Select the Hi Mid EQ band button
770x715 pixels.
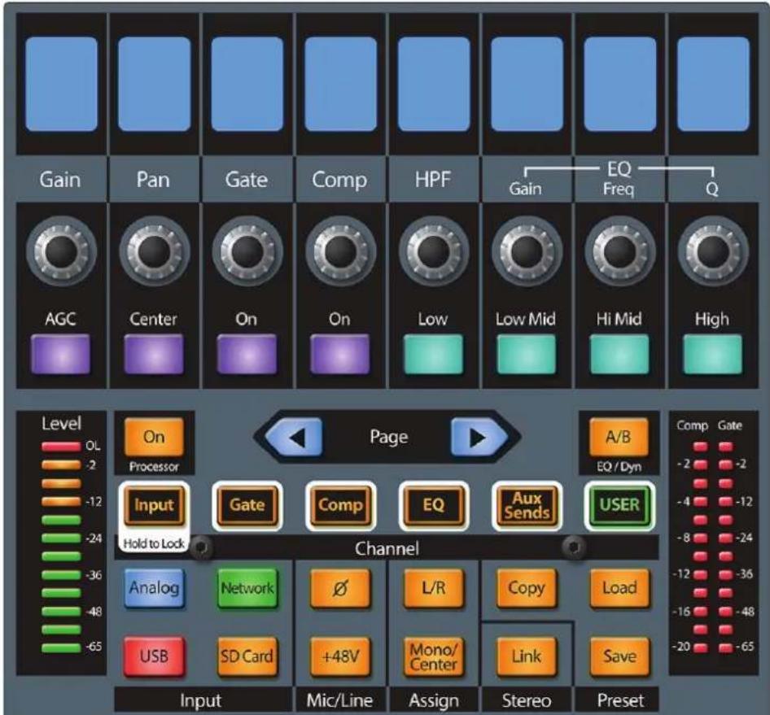click(x=619, y=354)
